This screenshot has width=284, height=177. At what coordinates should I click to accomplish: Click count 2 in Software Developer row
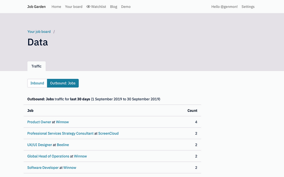196,167
